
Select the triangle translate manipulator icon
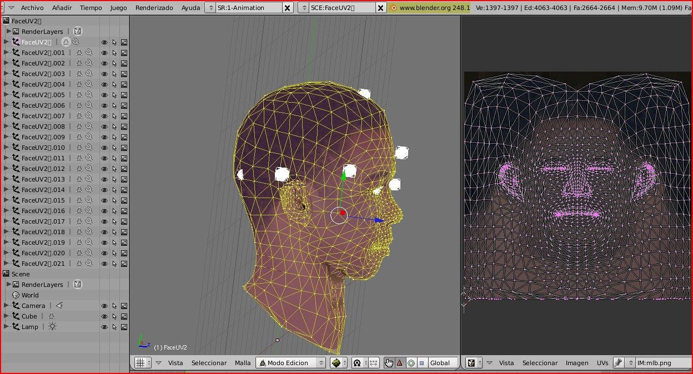tap(399, 363)
